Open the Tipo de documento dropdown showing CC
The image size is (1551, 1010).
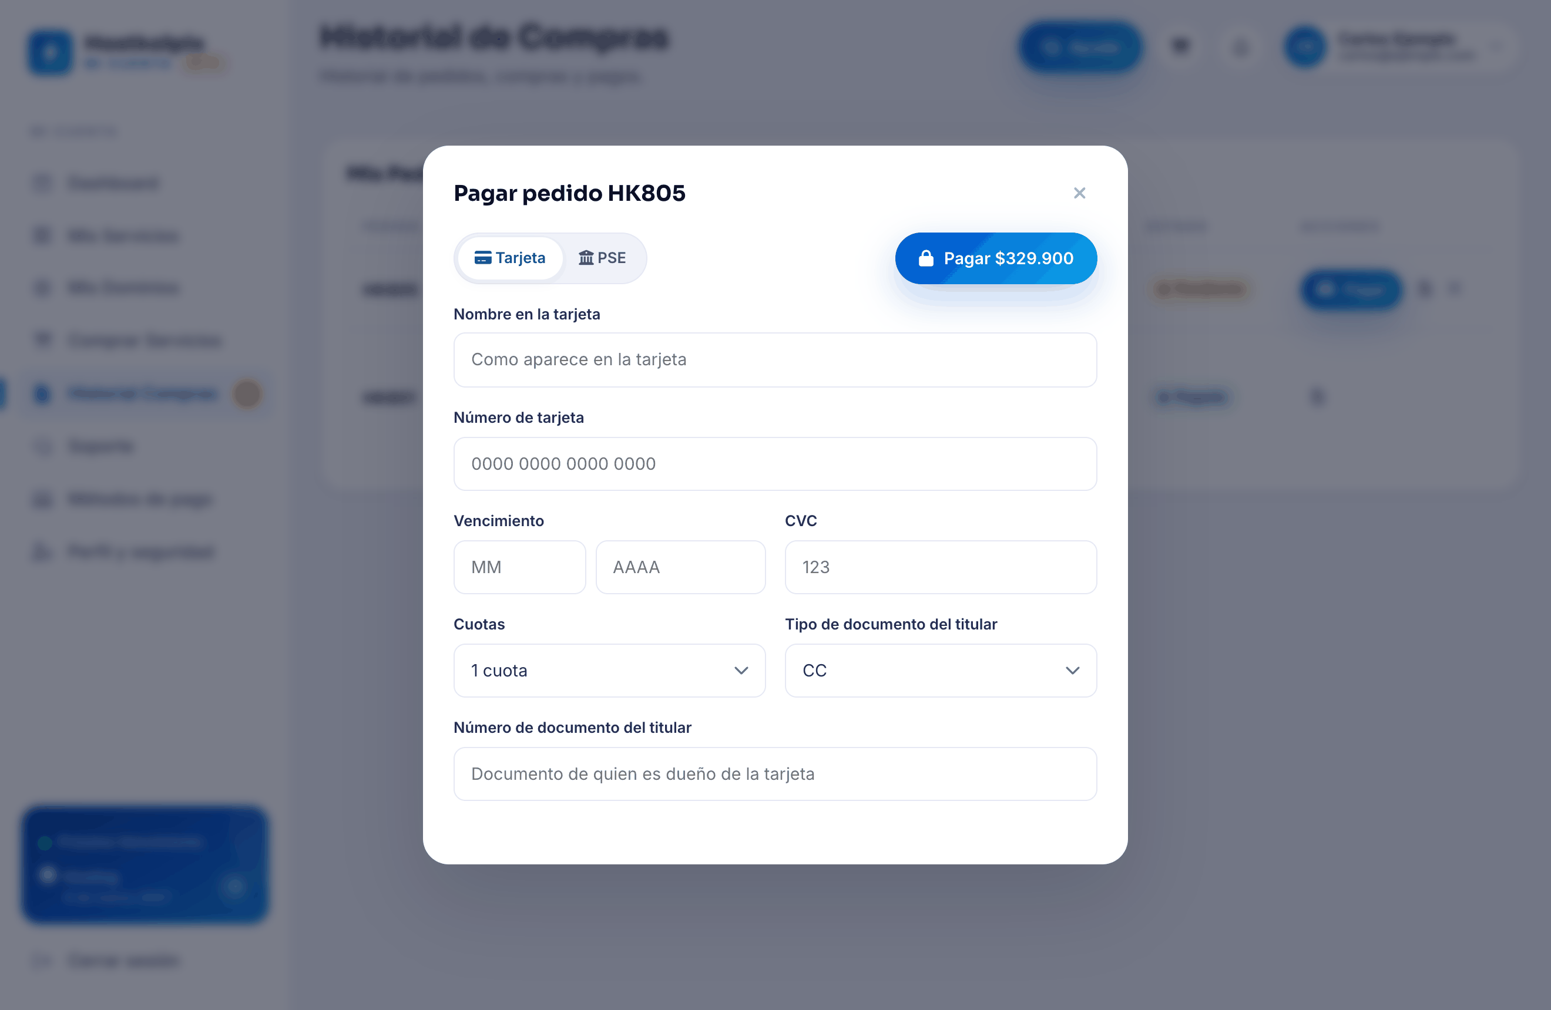tap(941, 671)
